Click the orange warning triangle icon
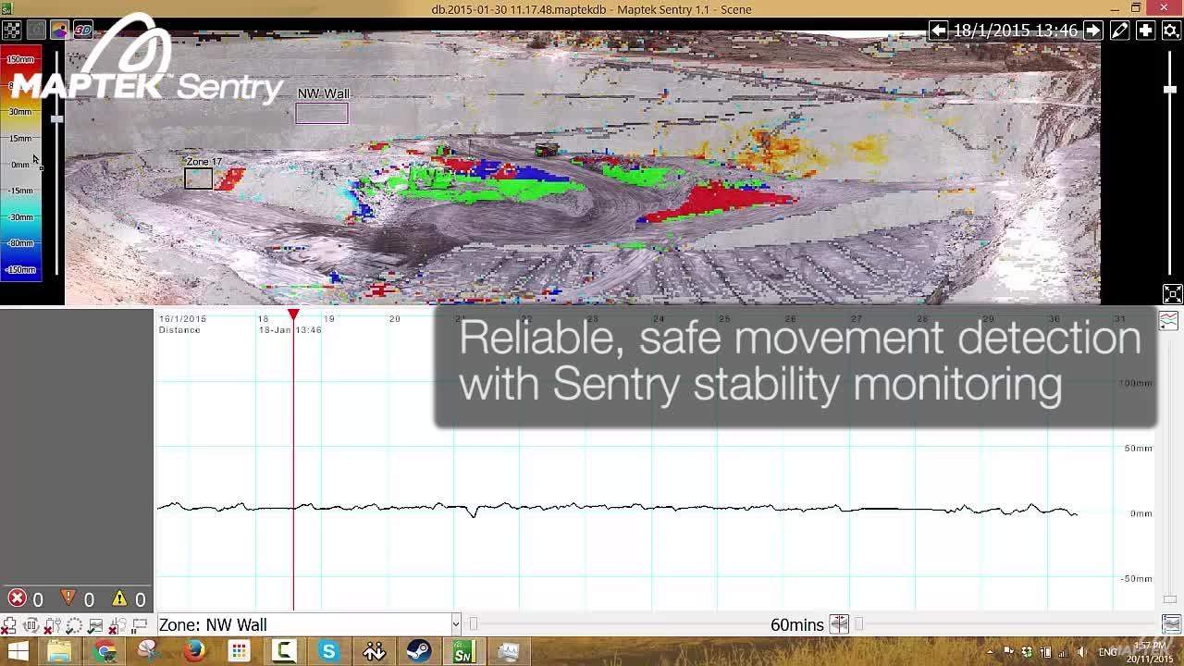Image resolution: width=1184 pixels, height=666 pixels. point(68,598)
